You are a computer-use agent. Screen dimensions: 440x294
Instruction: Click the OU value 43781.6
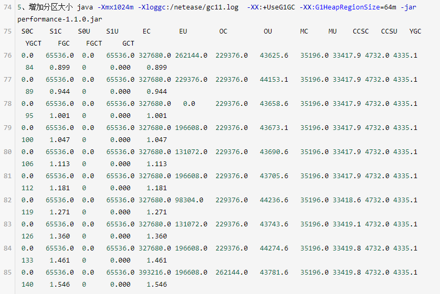tap(274, 272)
